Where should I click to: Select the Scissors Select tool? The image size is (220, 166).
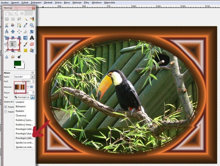[7, 25]
